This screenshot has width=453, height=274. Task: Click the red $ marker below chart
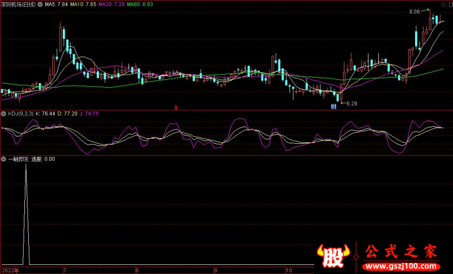tap(176, 106)
